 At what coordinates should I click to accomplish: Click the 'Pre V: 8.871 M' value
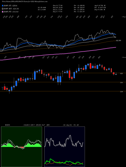tap(100, 8)
